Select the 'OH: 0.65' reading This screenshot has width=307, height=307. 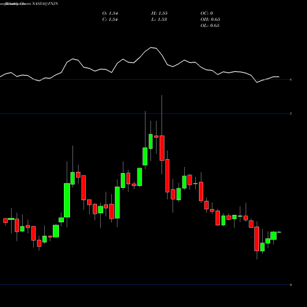210,20
